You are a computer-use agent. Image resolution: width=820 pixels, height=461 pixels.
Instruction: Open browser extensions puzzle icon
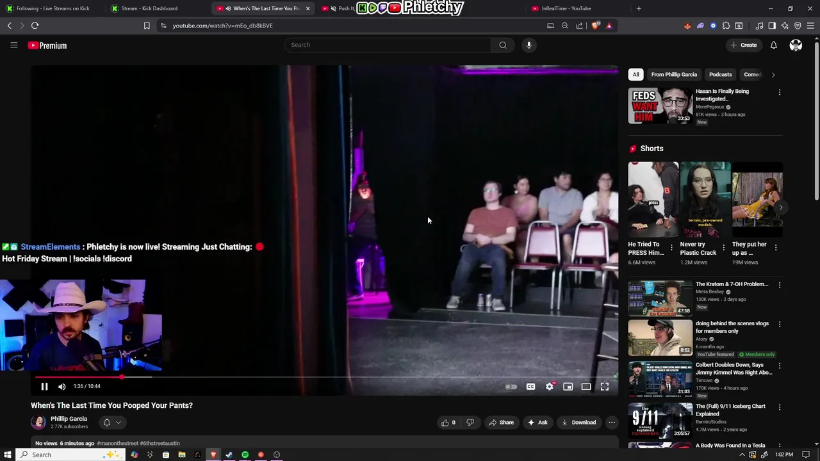pyautogui.click(x=726, y=26)
